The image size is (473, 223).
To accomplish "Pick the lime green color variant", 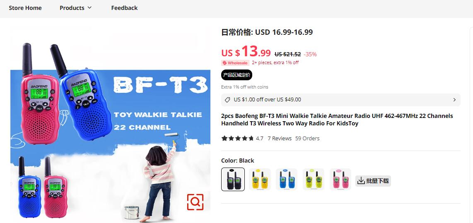I will point(314,179).
